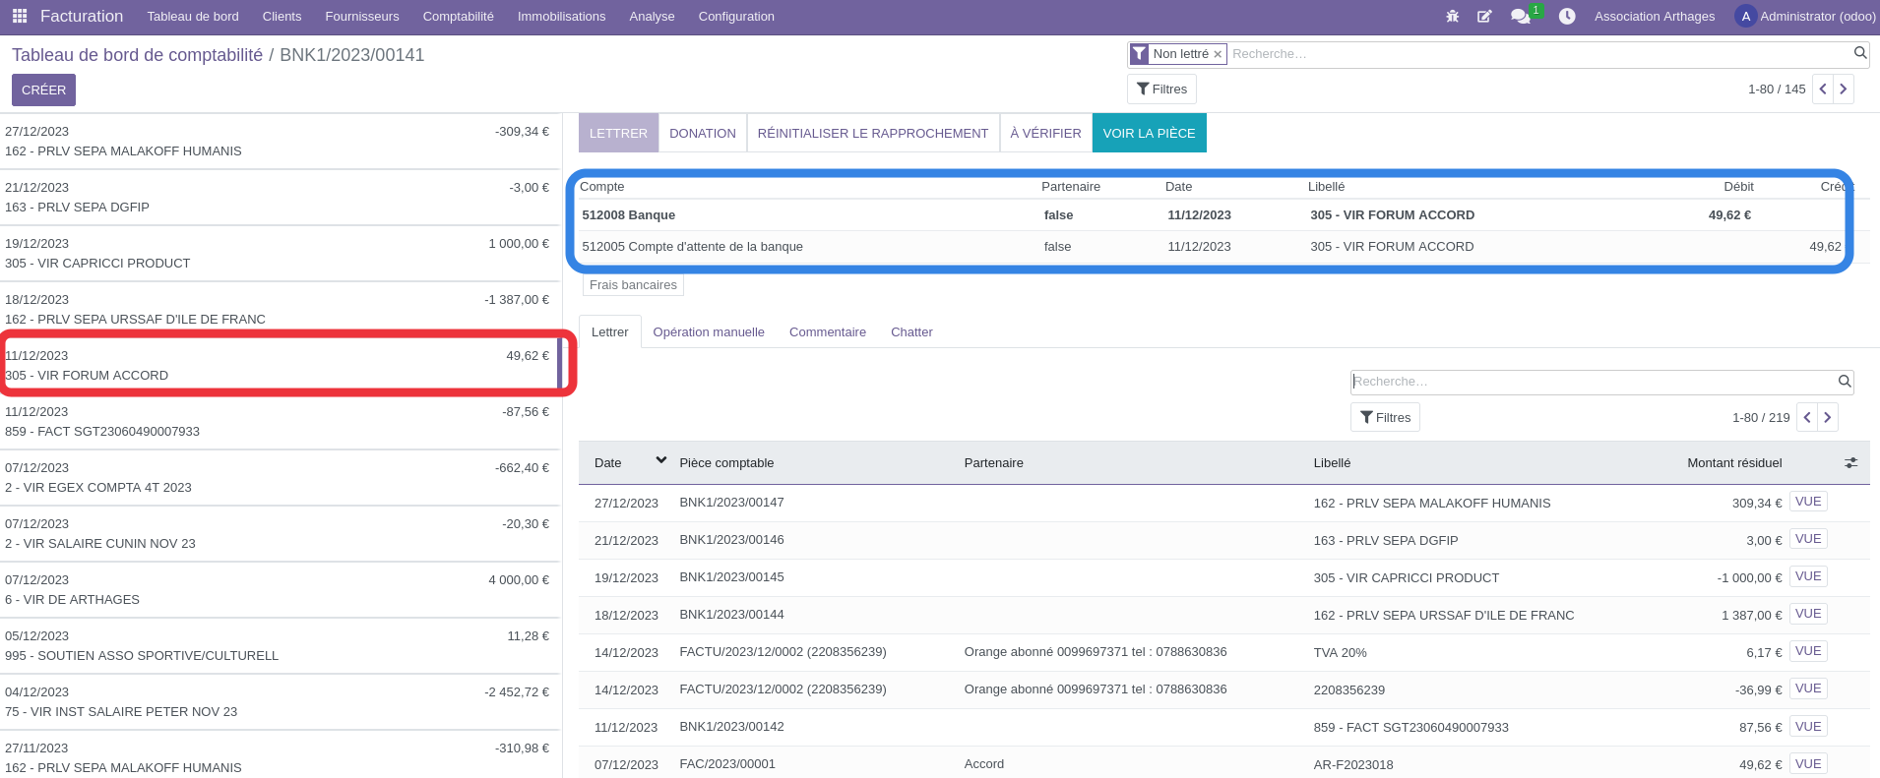This screenshot has width=1880, height=778.
Task: Go to next page of 219 entries
Action: [x=1828, y=417]
